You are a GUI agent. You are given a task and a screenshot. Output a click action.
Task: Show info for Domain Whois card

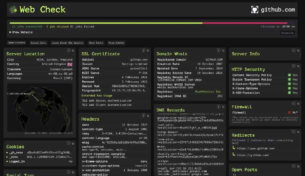coord(218,51)
